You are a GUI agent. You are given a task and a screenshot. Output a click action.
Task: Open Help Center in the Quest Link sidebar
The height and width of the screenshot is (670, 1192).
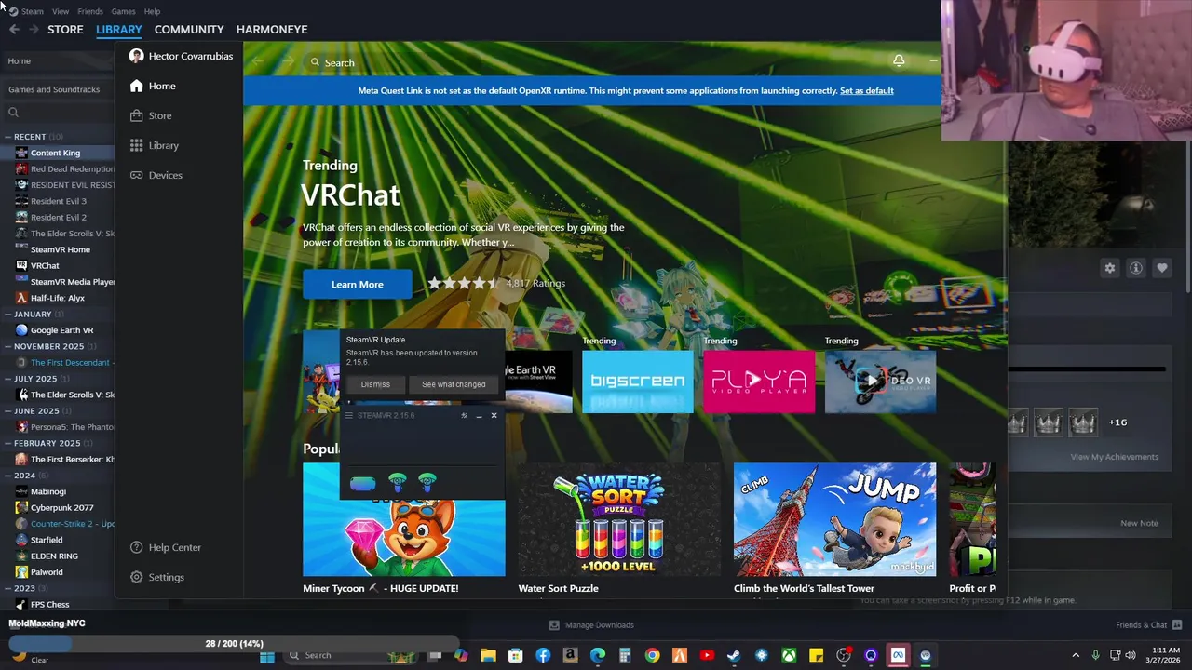(x=166, y=547)
